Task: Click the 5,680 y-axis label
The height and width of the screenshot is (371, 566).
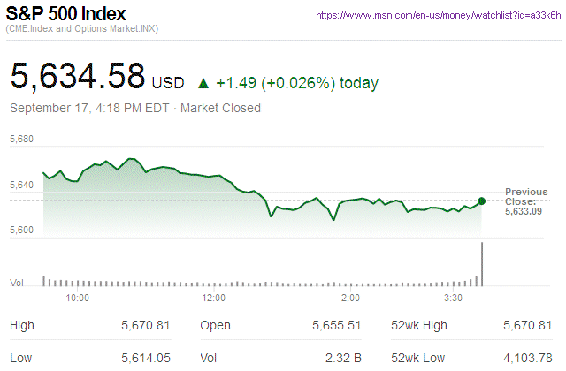Action: (x=21, y=140)
